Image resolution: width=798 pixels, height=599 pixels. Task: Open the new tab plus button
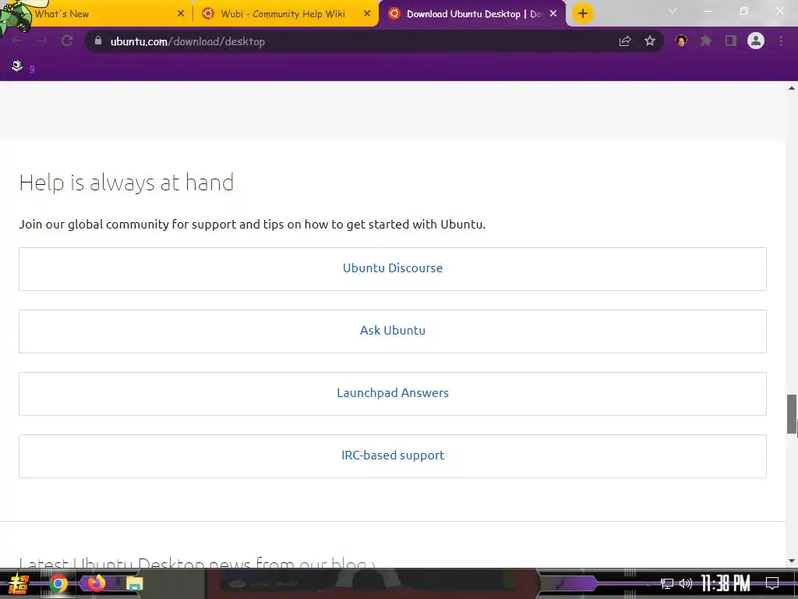click(583, 13)
